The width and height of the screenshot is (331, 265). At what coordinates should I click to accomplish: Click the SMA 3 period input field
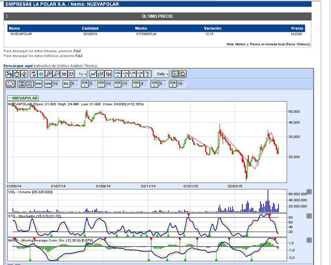[x=181, y=84]
